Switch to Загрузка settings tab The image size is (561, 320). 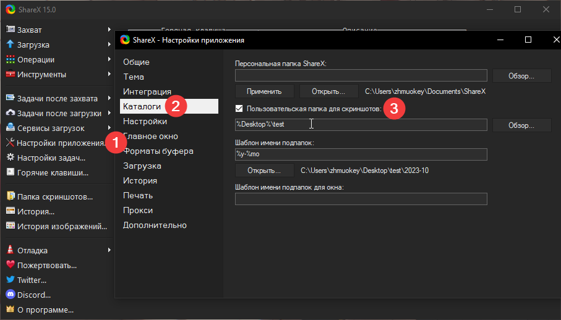pos(169,166)
